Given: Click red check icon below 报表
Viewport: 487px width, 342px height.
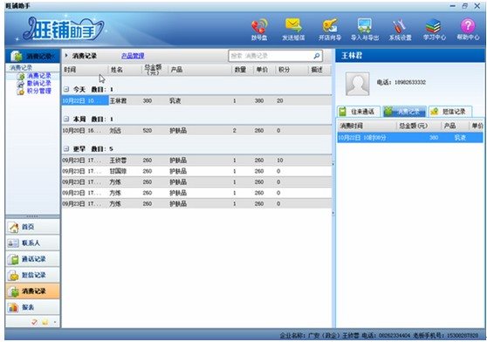Looking at the screenshot, I should [34, 322].
